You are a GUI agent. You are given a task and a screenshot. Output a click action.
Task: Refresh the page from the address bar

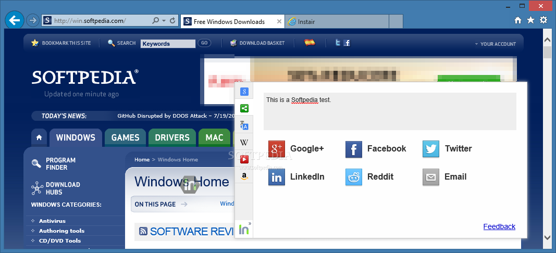172,20
